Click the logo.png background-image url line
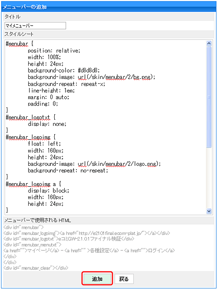 coord(94,164)
